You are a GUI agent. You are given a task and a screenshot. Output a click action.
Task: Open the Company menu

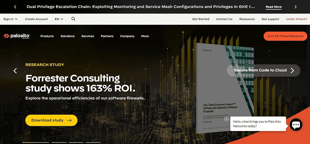pos(127,36)
